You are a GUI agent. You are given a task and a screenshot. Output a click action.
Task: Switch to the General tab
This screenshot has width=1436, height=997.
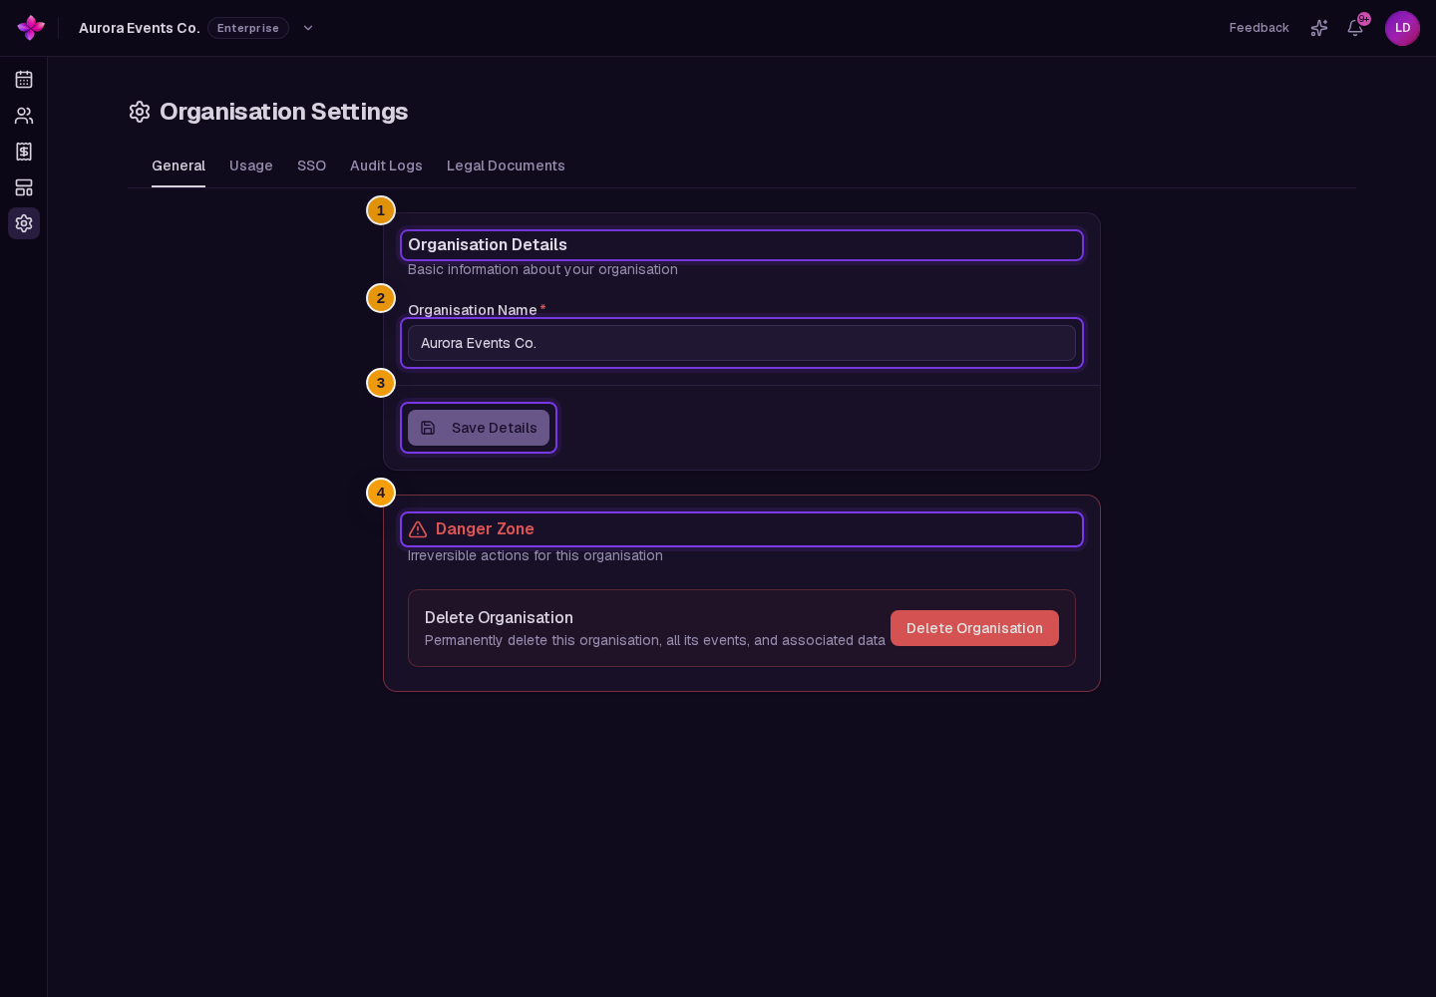[x=179, y=166]
